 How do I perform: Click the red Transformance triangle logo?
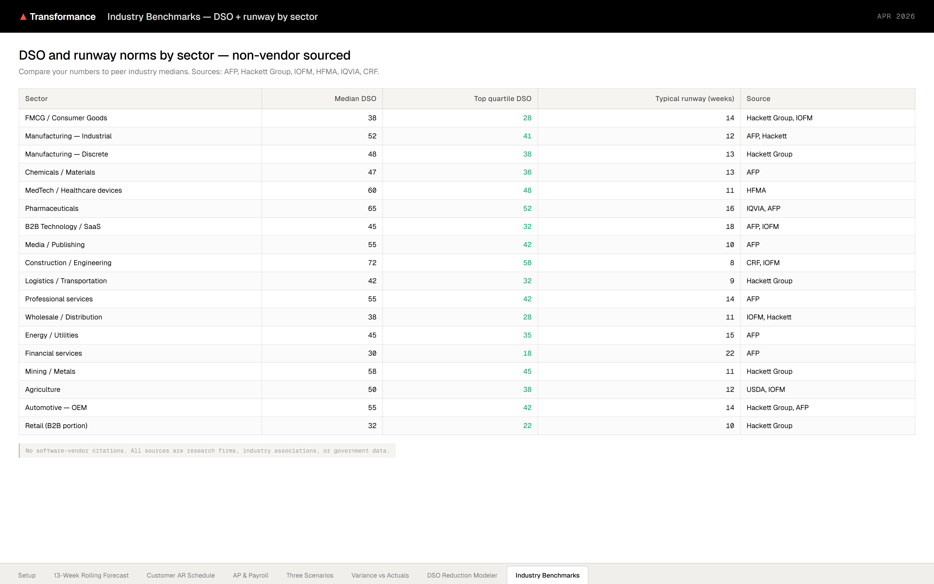[24, 16]
